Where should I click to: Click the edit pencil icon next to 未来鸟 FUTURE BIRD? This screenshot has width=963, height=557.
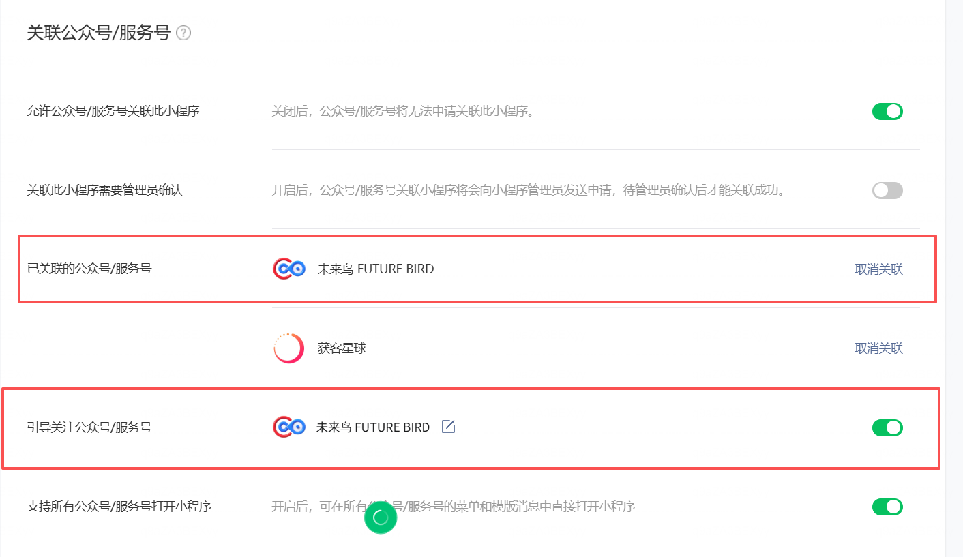[448, 427]
